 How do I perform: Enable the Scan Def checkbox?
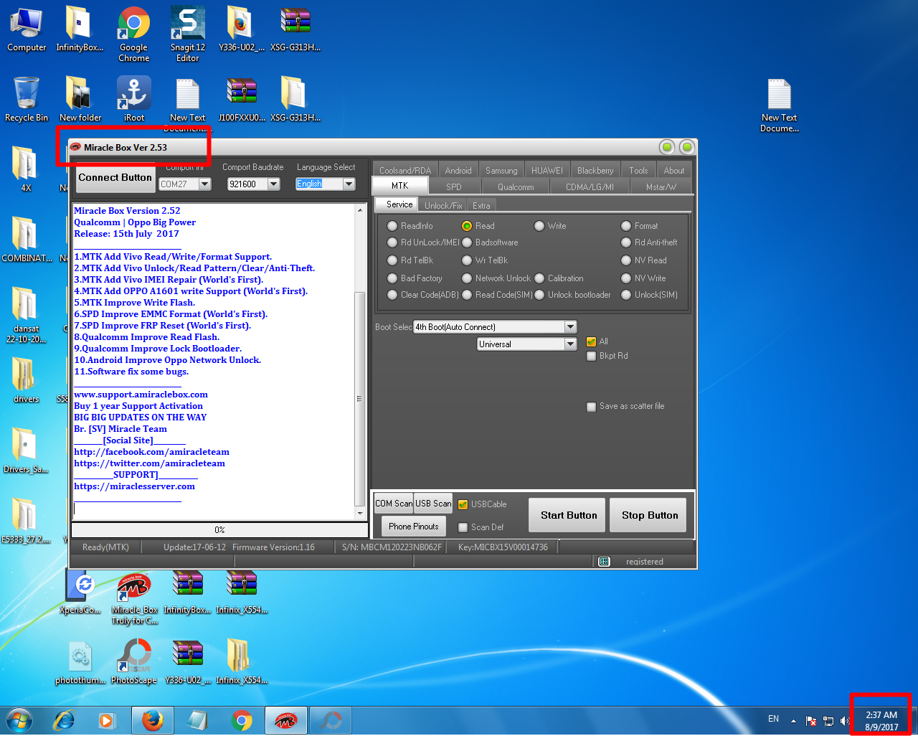click(x=463, y=527)
